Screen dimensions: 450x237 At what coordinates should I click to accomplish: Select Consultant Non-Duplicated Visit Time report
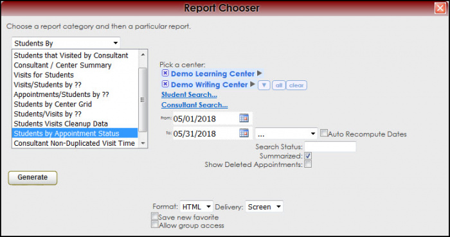pos(75,143)
